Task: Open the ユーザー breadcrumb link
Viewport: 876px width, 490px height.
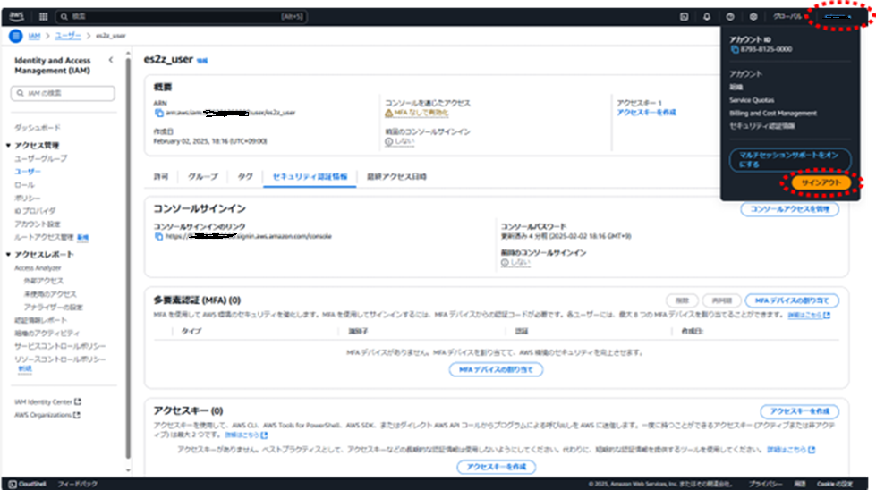Action: 68,36
